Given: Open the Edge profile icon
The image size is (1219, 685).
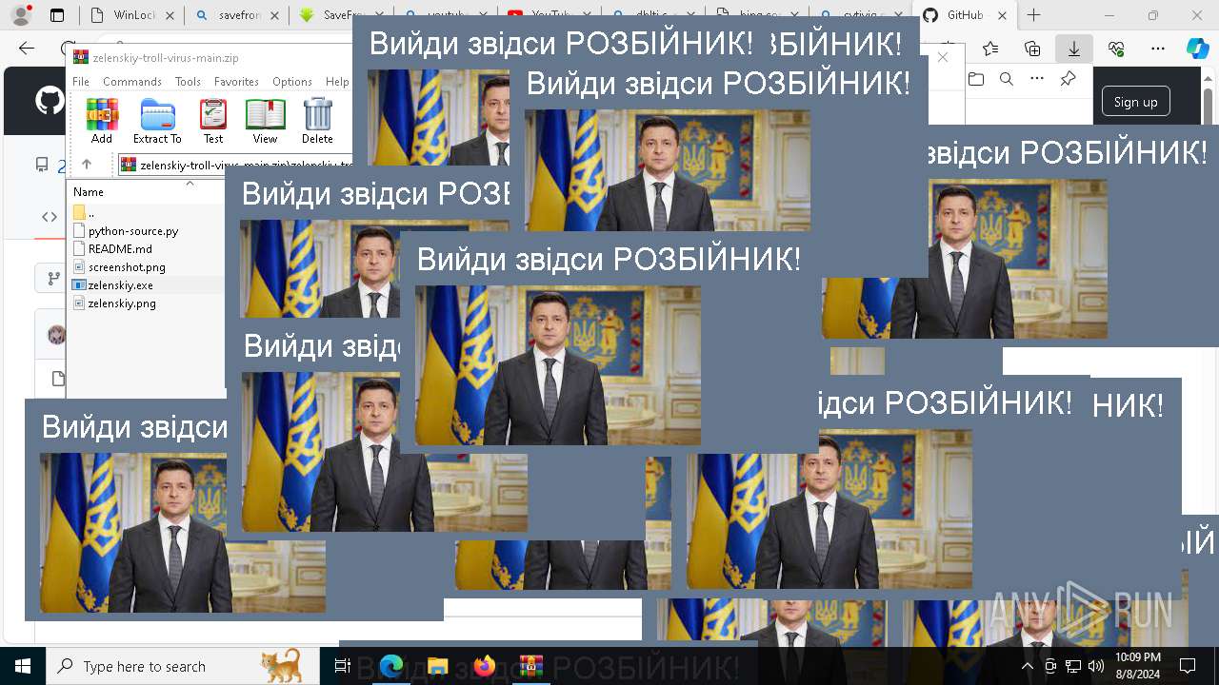Looking at the screenshot, I should (x=20, y=15).
